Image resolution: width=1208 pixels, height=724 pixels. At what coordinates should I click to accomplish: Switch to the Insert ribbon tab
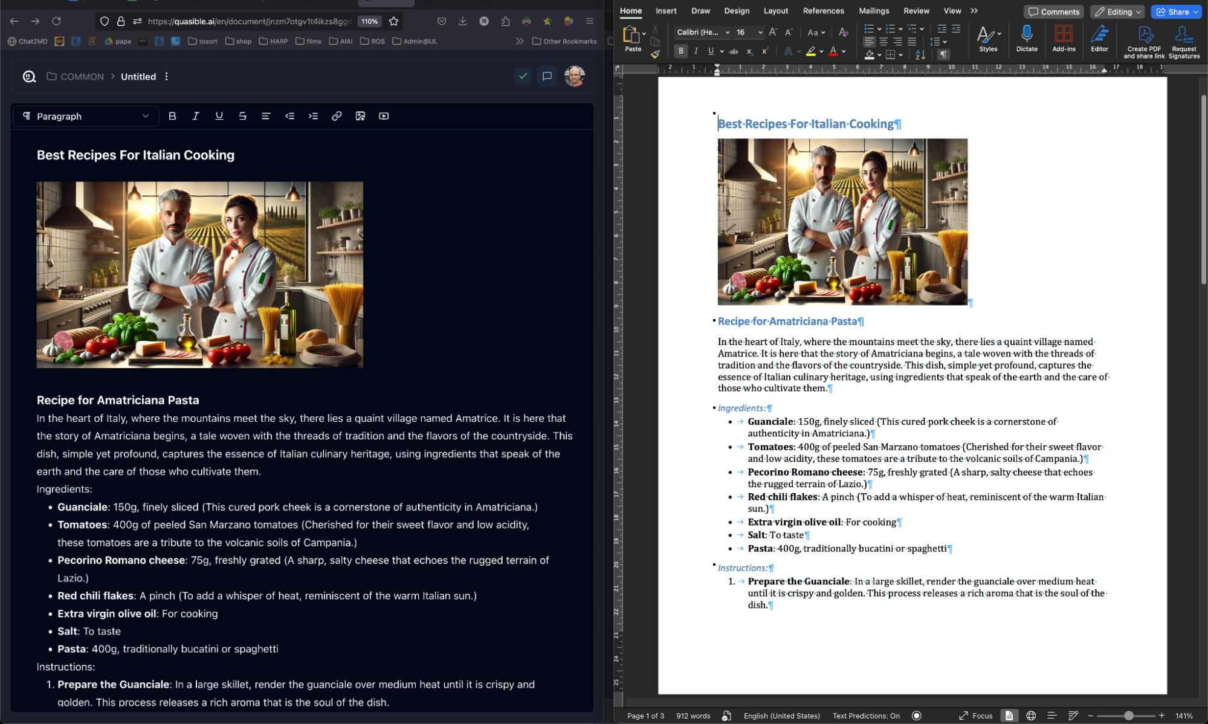click(665, 11)
